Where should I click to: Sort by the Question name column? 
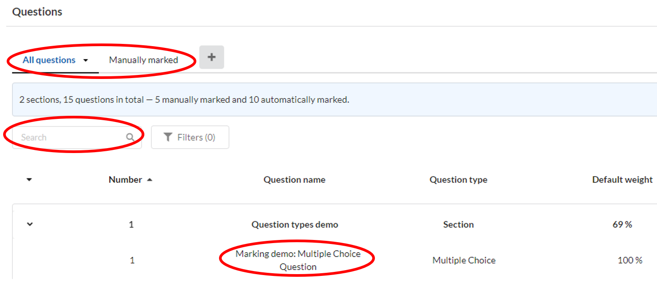pyautogui.click(x=294, y=180)
